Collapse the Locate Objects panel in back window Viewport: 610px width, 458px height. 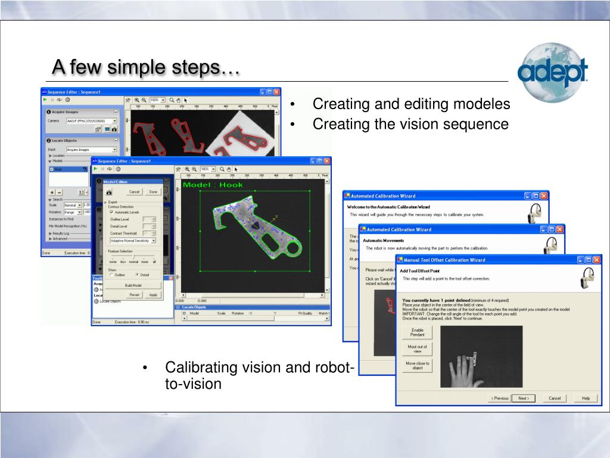[116, 141]
